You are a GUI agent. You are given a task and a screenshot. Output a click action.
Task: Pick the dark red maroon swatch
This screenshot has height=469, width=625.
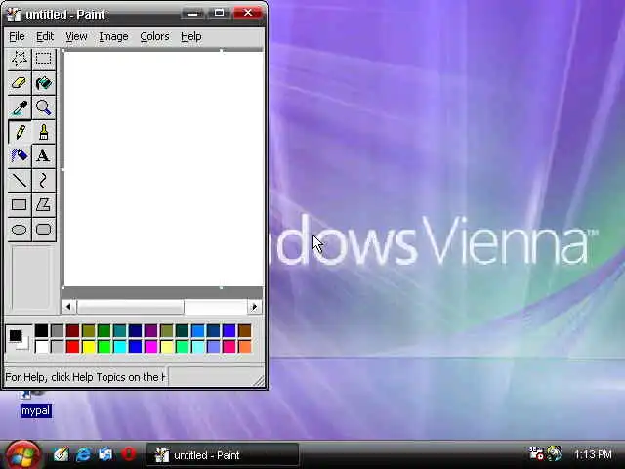[73, 330]
